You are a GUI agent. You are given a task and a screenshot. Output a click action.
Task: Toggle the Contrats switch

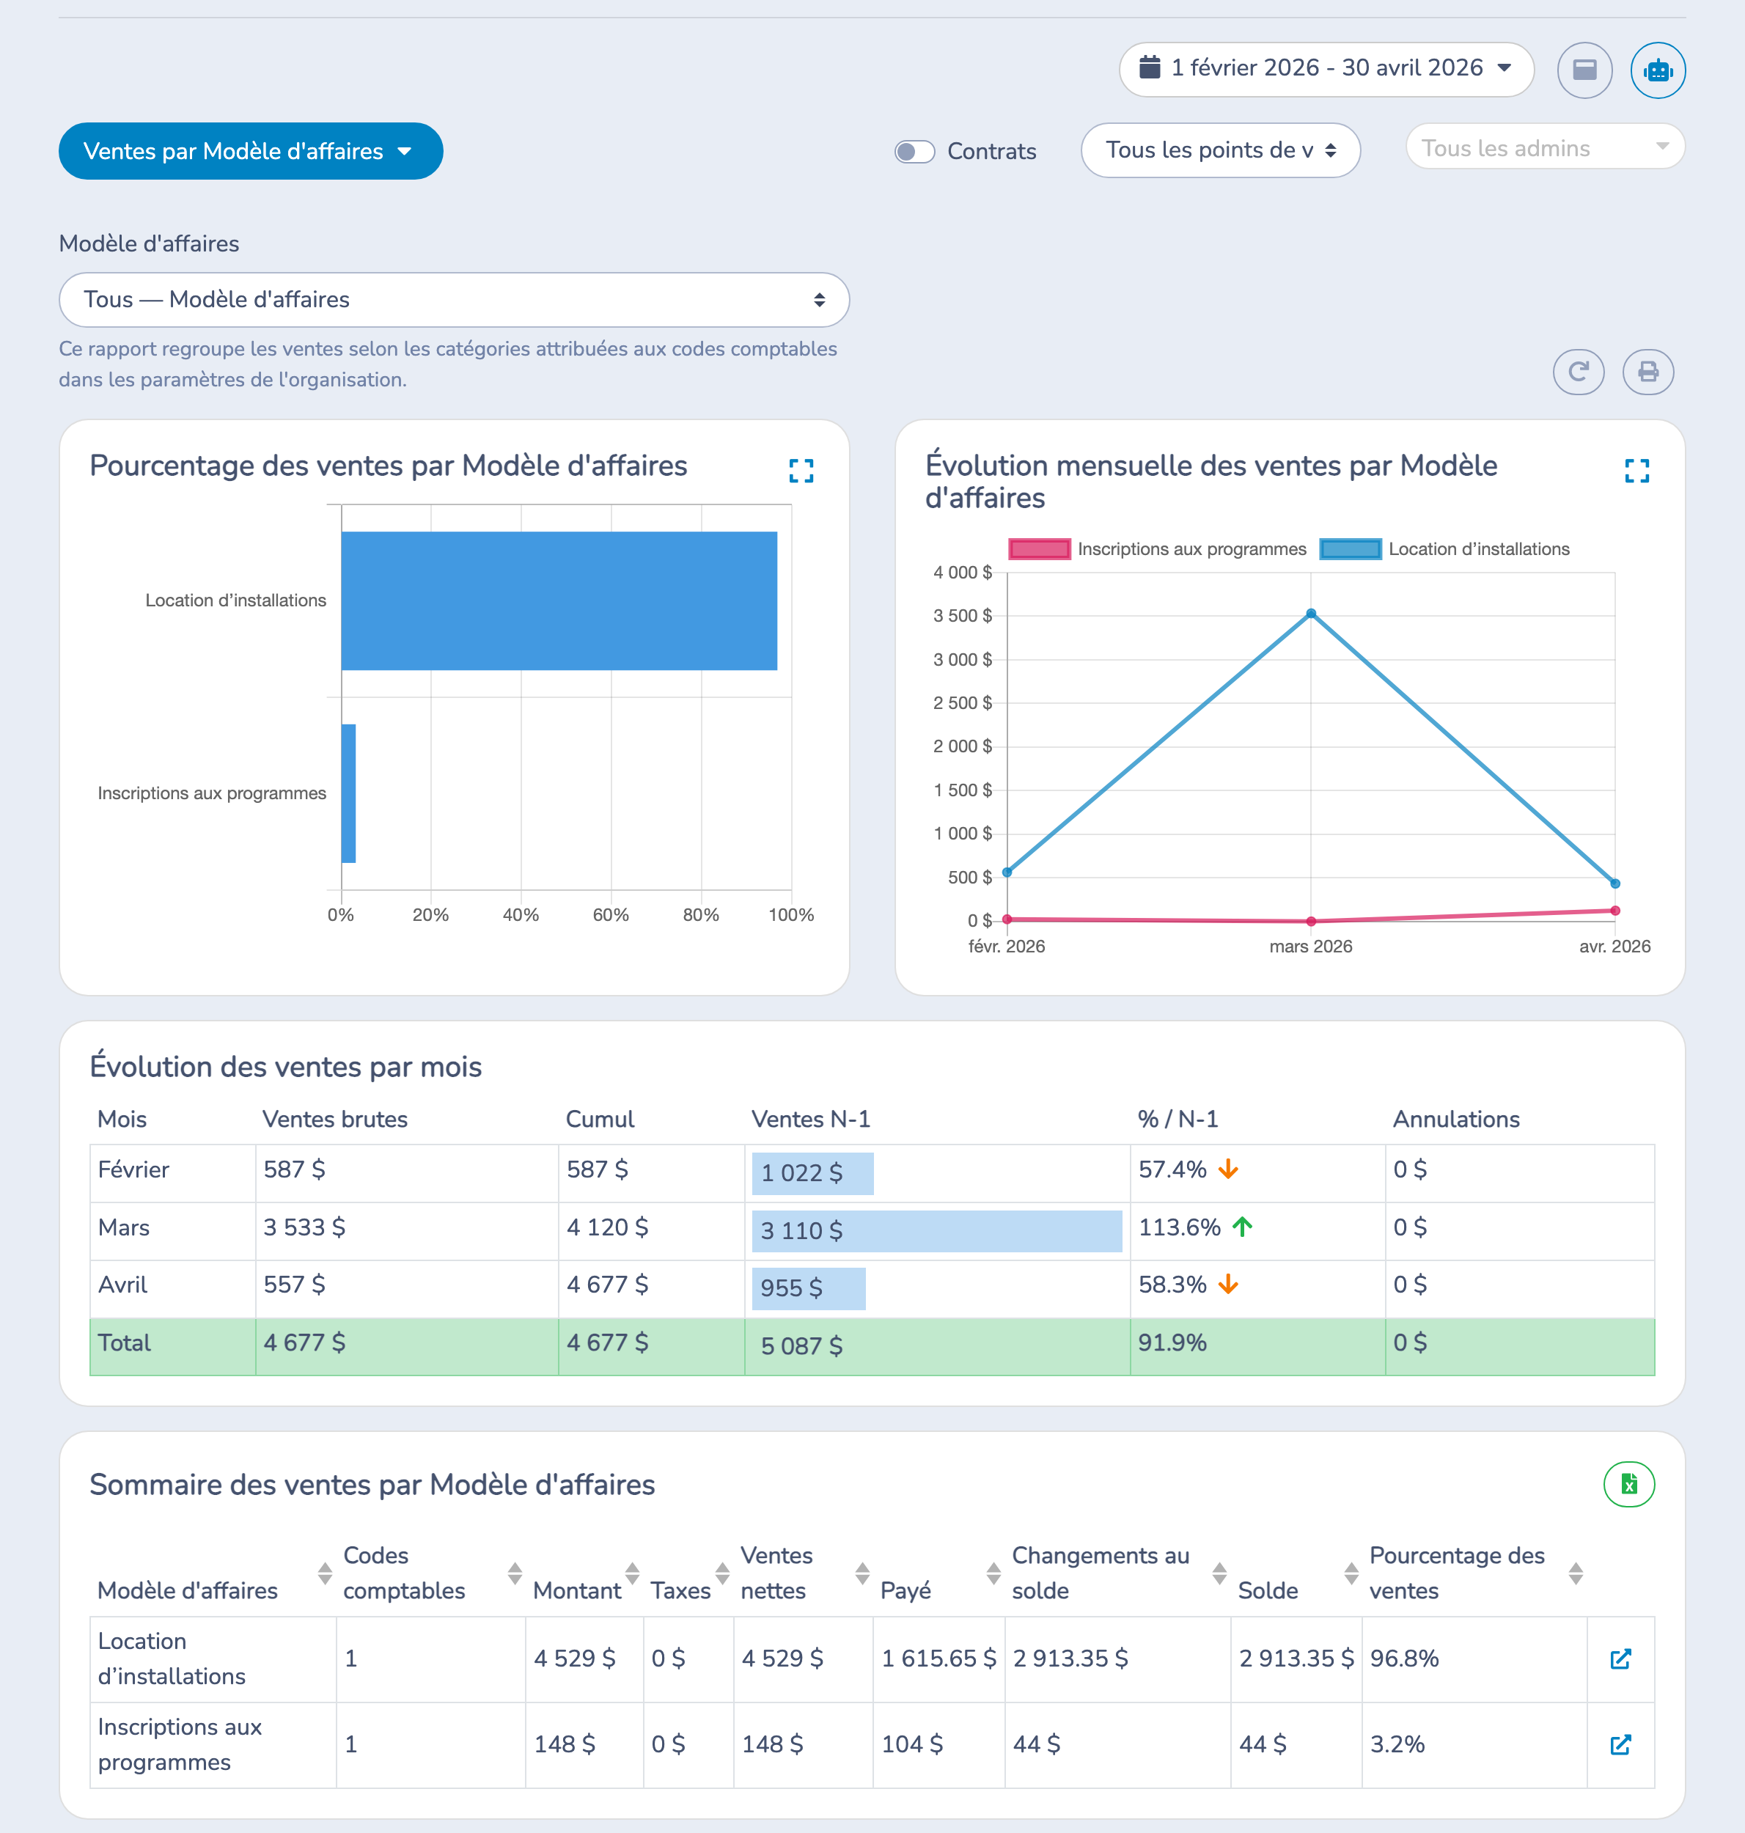click(914, 152)
